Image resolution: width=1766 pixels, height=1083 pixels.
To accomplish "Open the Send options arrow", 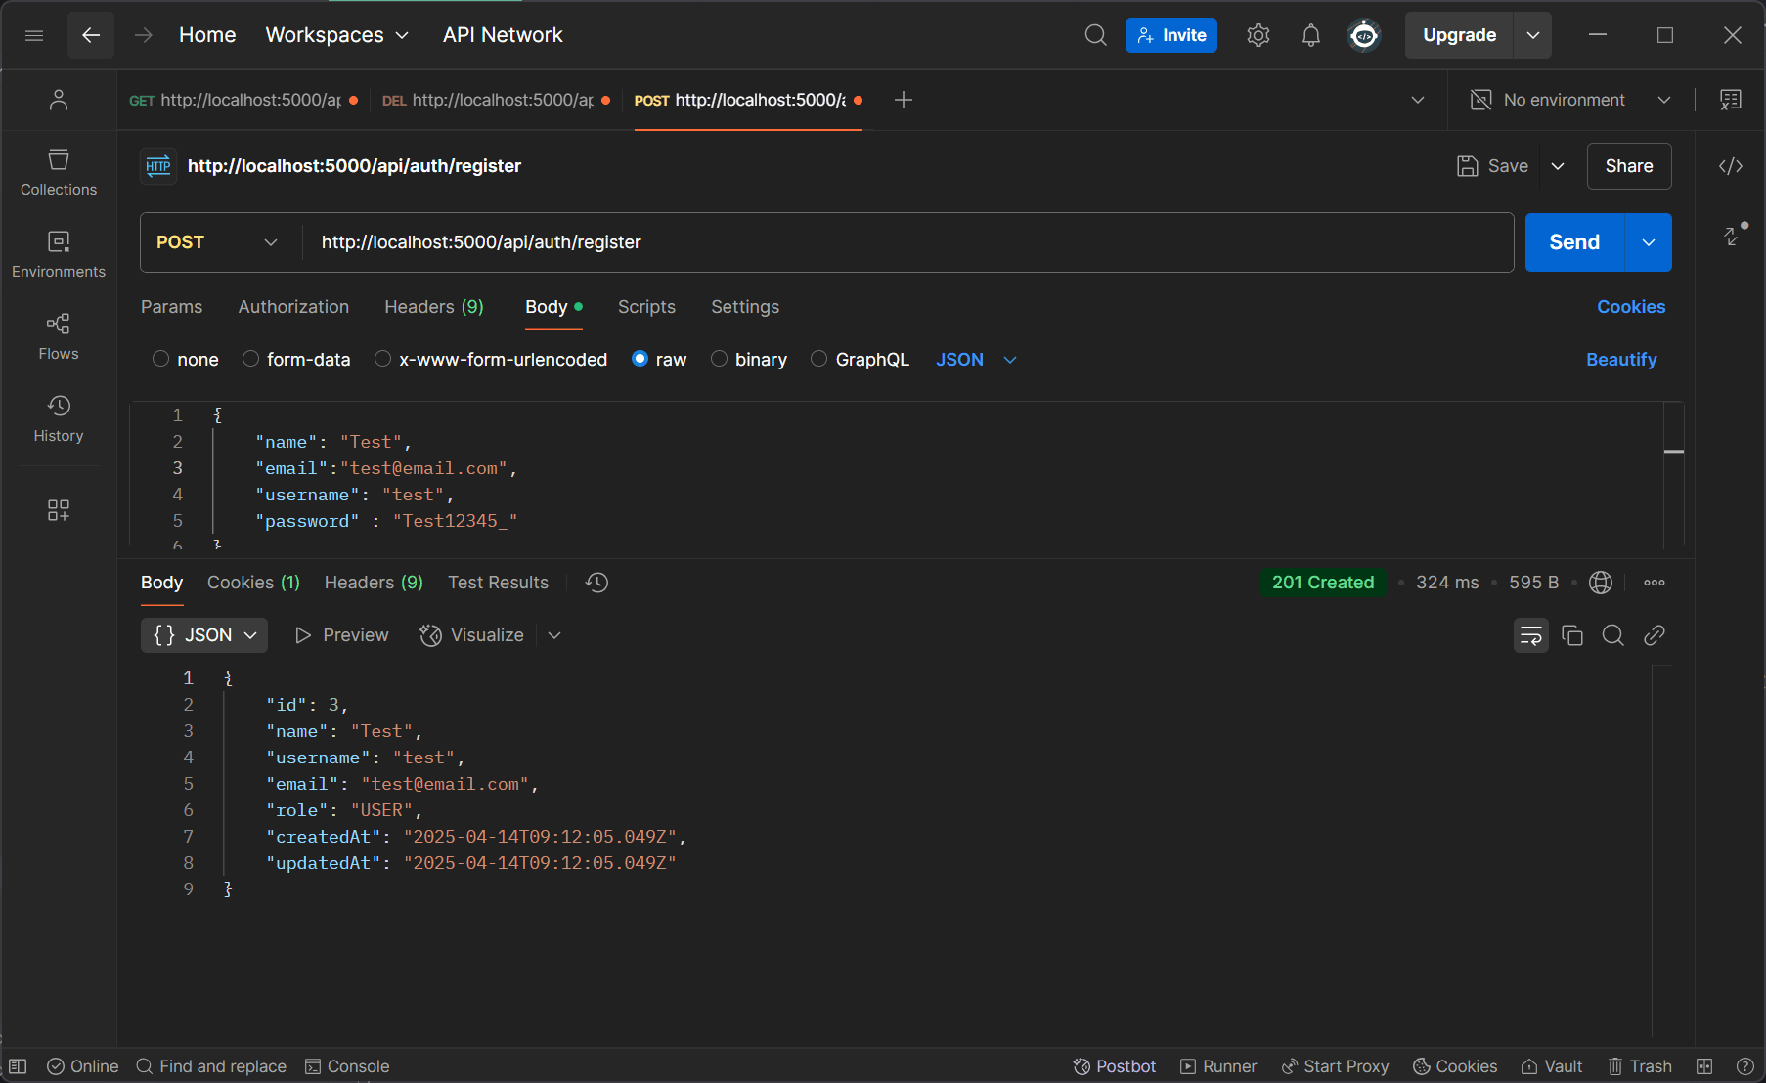I will pos(1649,242).
